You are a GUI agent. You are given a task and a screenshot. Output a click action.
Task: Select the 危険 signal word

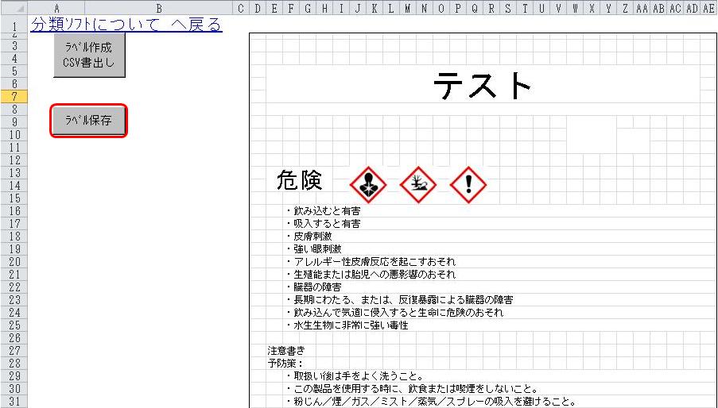(300, 180)
